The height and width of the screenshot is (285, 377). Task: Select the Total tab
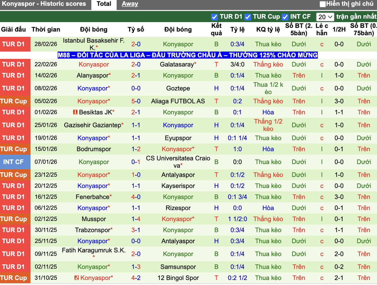point(104,4)
